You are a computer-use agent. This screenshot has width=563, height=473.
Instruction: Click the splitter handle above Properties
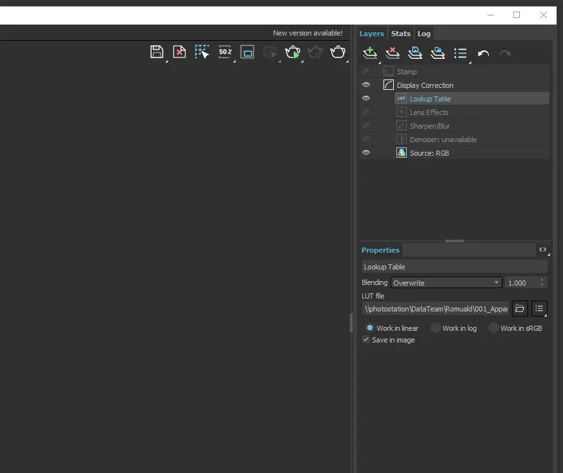454,241
